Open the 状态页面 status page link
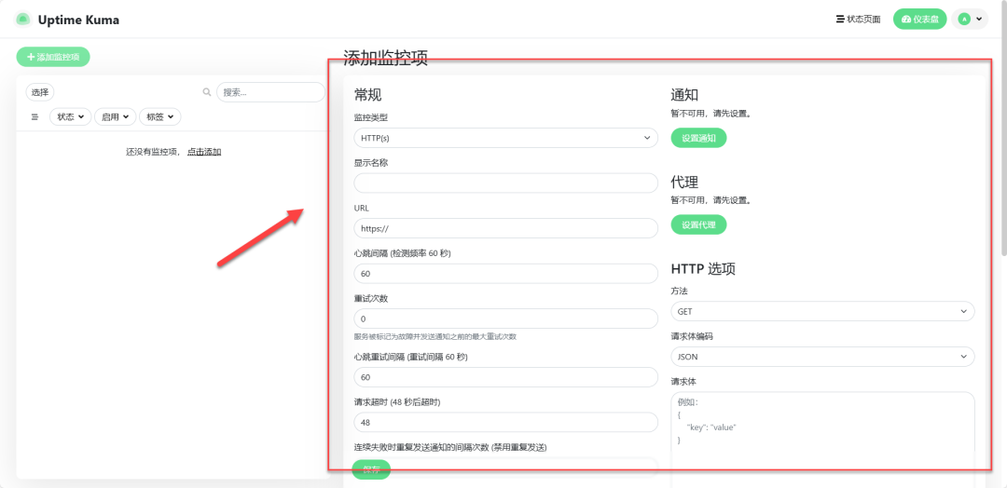Screen dimensions: 1007x488 click(x=858, y=20)
